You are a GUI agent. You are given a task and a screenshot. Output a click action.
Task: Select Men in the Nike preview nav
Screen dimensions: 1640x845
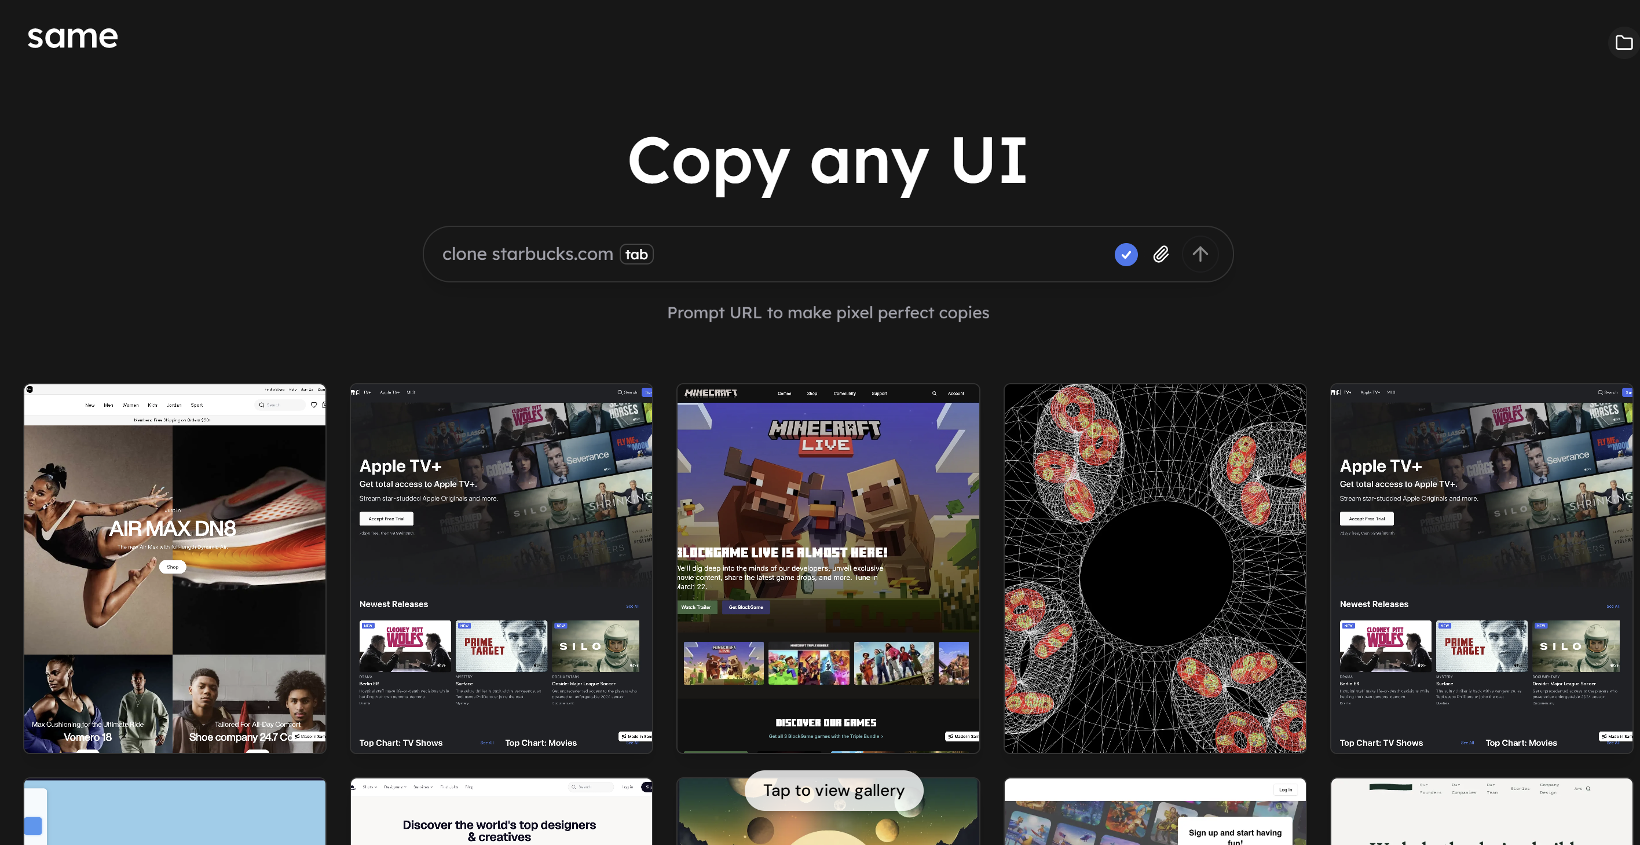point(108,405)
